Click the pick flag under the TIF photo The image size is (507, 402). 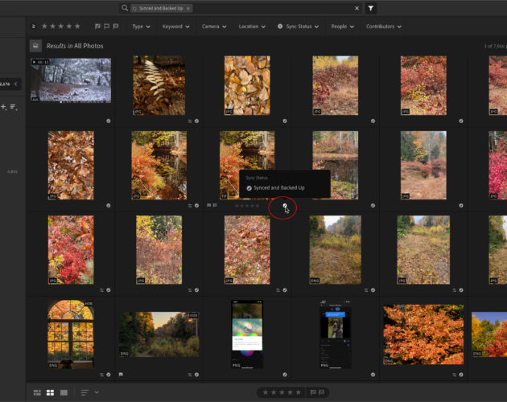click(x=209, y=206)
